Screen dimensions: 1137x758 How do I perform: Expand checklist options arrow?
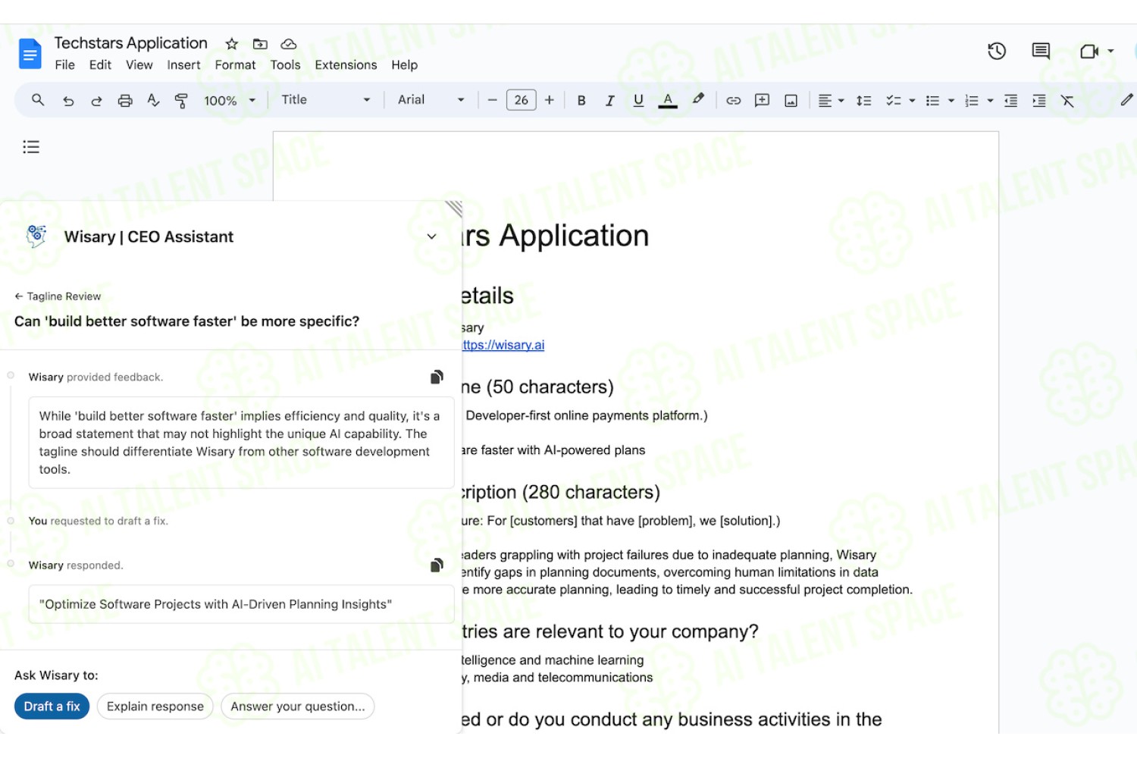pos(912,100)
